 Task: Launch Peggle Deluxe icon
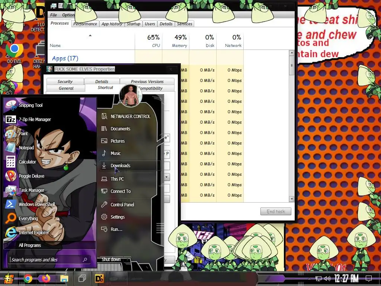(11, 176)
